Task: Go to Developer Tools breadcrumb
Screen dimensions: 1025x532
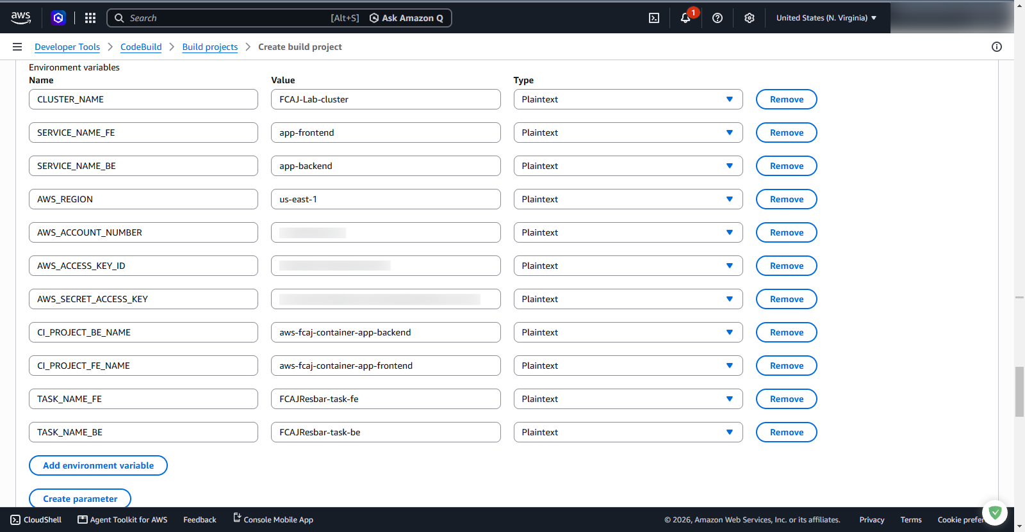Action: click(x=67, y=47)
